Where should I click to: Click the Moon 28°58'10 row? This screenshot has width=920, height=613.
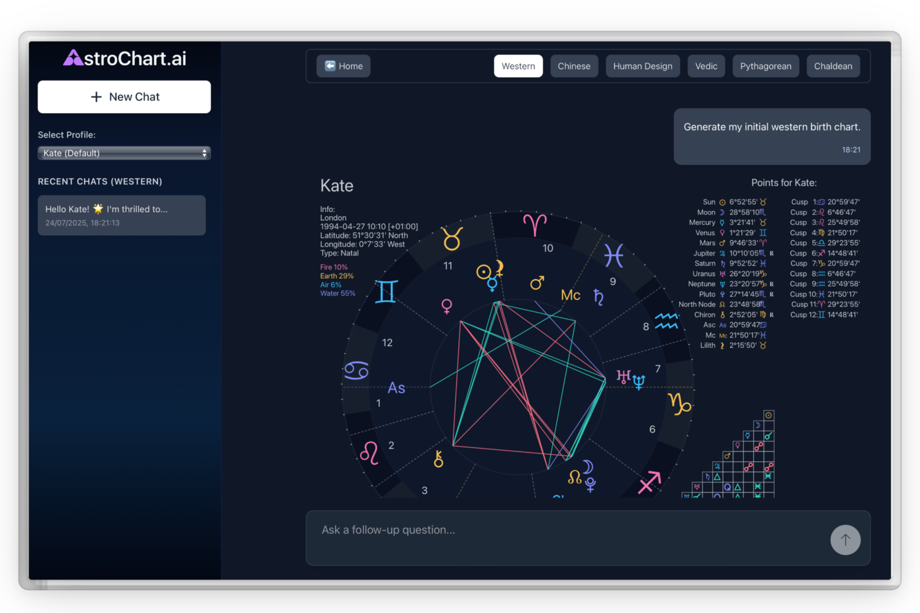(x=731, y=212)
